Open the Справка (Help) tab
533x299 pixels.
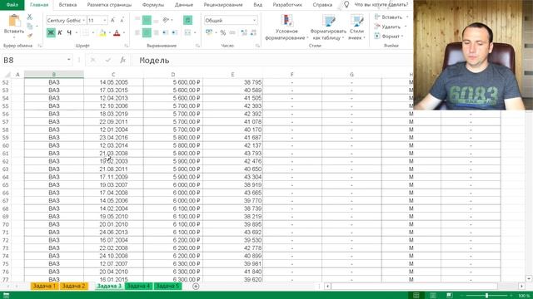322,5
